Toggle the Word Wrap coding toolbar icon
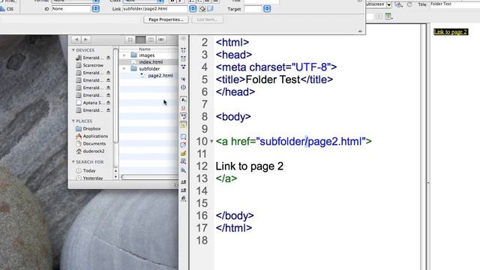Screen dimensions: 480x270 (183, 116)
